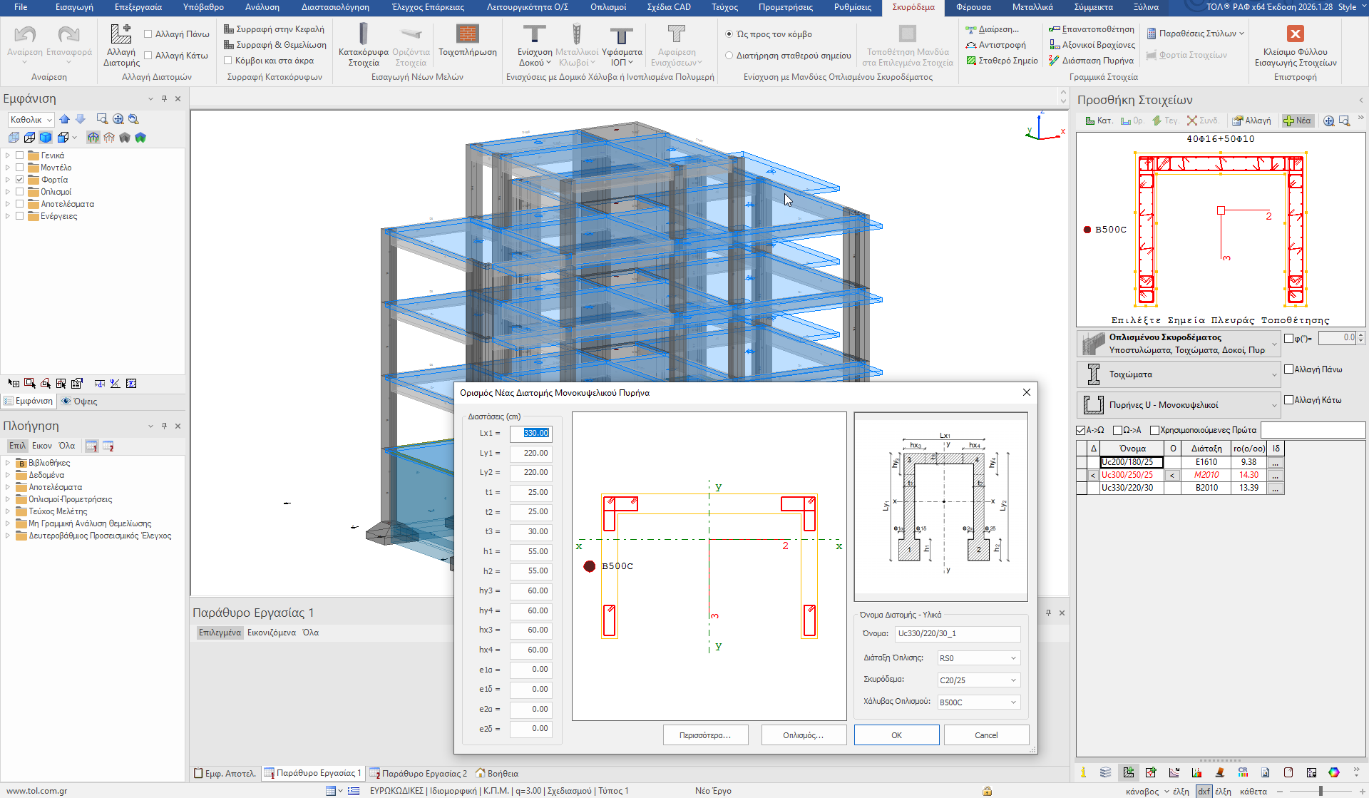The image size is (1369, 798).
Task: Open the Ανάλυση menu tab
Action: pos(262,7)
